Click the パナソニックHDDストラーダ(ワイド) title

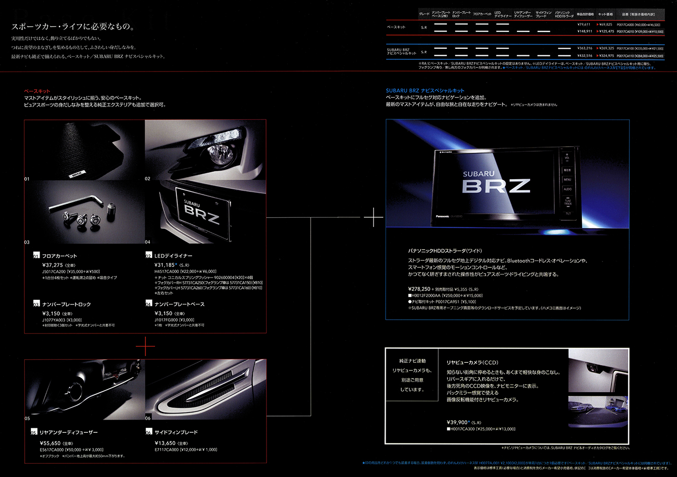(x=445, y=251)
